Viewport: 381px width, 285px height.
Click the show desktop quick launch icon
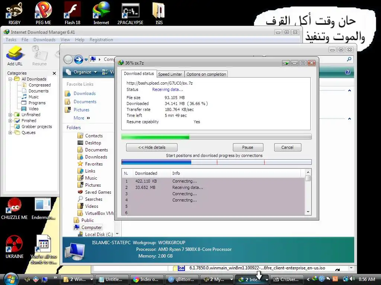pyautogui.click(x=45, y=279)
